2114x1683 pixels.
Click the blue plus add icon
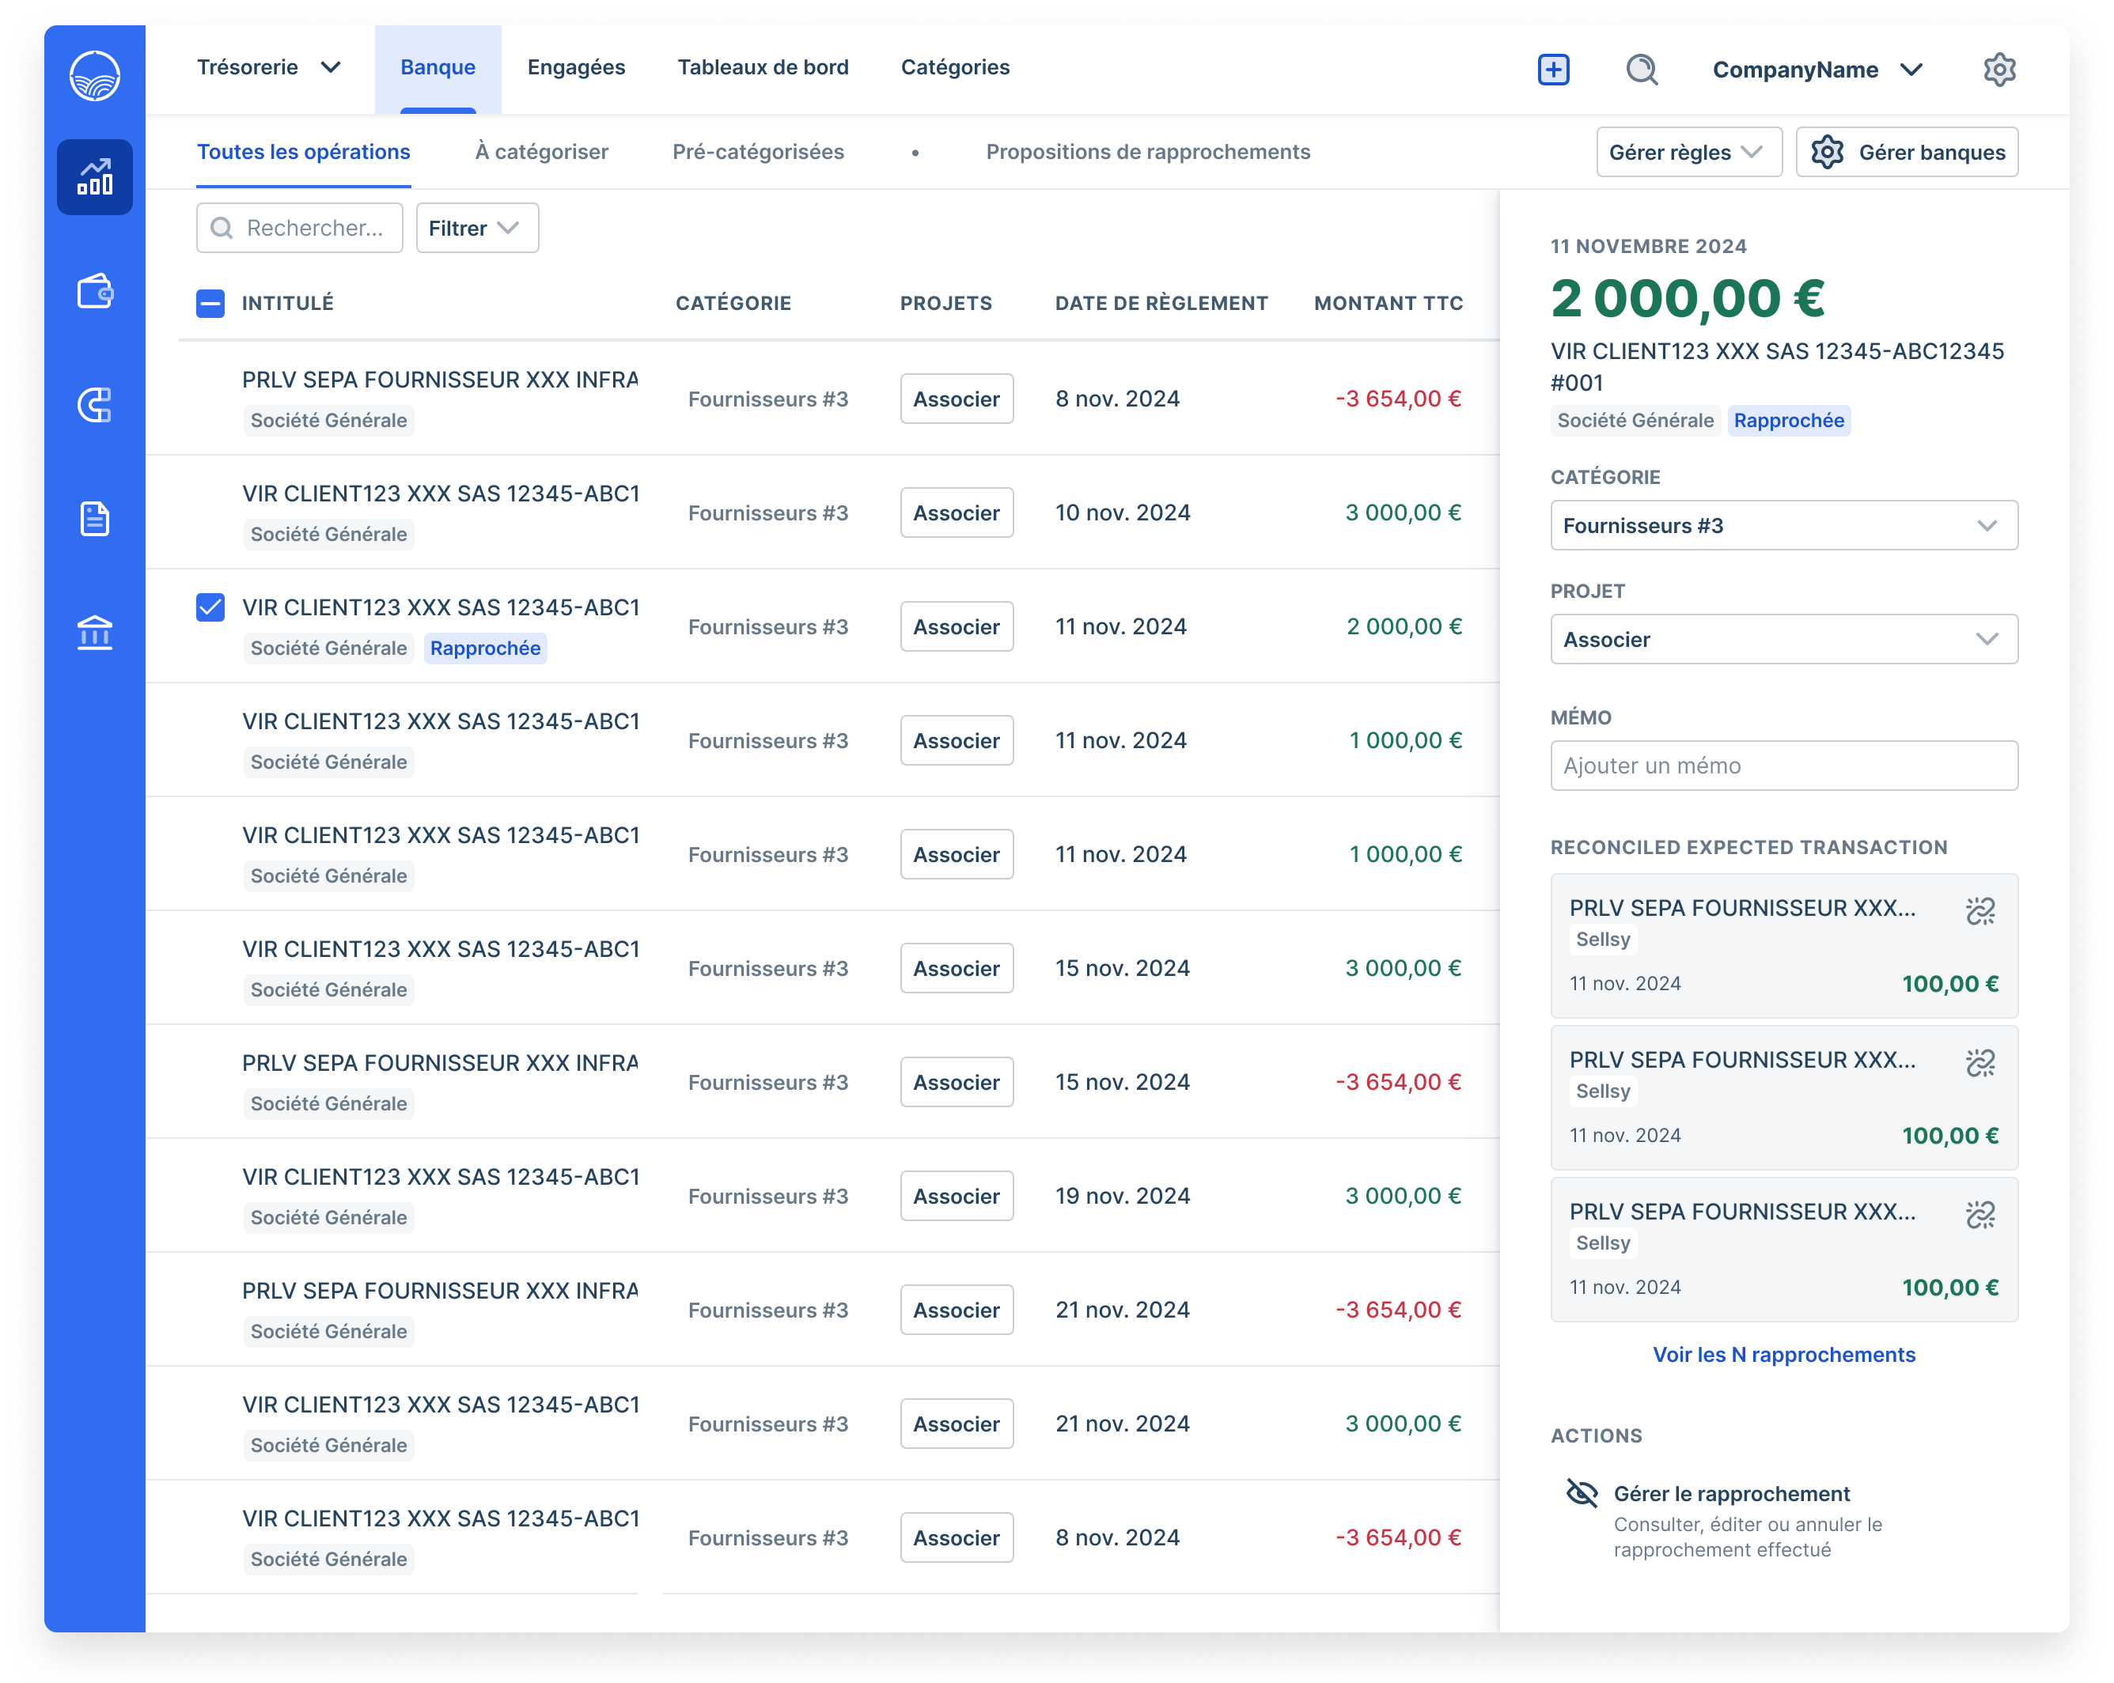1553,70
